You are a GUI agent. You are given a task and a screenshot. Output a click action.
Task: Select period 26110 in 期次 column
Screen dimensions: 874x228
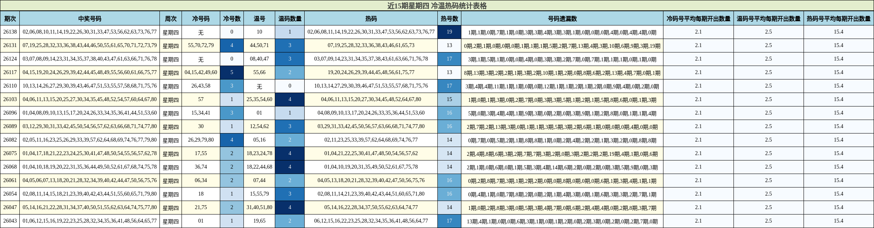pyautogui.click(x=10, y=86)
